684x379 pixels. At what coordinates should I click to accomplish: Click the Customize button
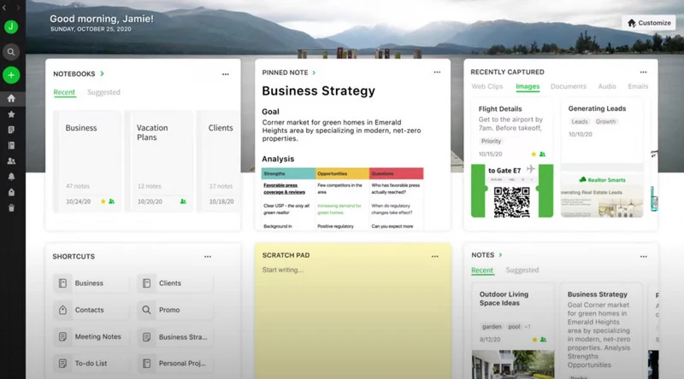click(x=649, y=23)
